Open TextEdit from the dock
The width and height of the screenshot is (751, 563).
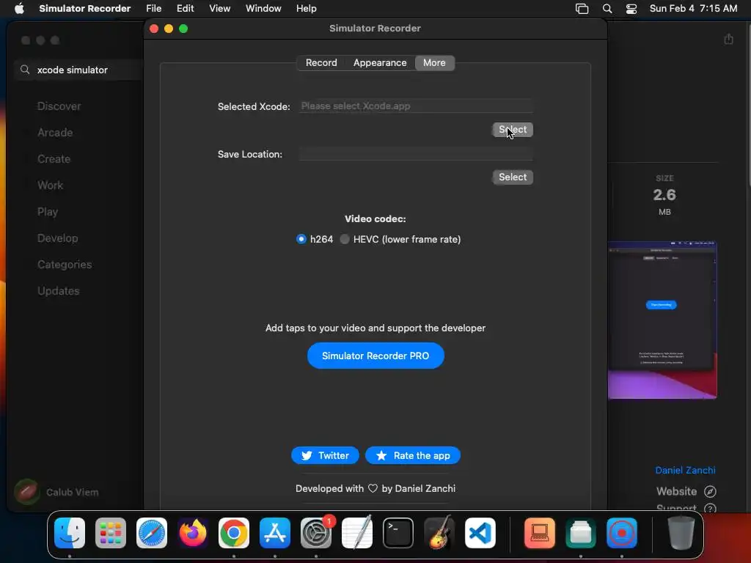(x=357, y=533)
